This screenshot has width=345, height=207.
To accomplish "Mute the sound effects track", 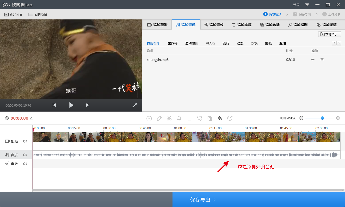I will point(25,164).
